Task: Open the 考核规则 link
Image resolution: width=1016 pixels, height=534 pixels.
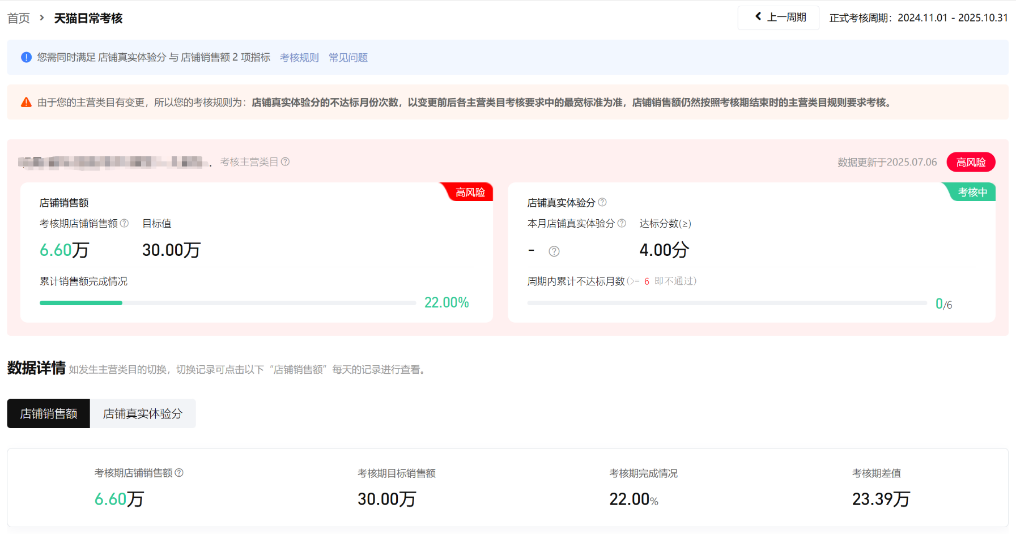Action: [299, 58]
